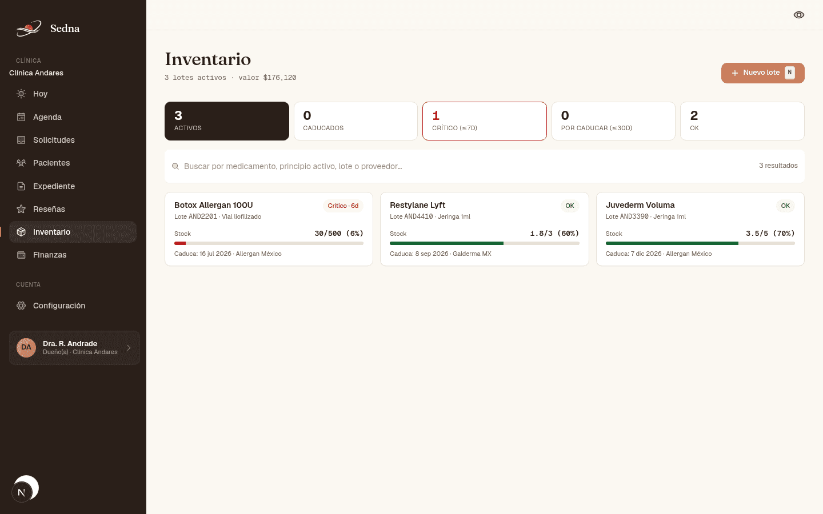Click 'Caduca: 7 dic 2026' expiry text

point(633,254)
